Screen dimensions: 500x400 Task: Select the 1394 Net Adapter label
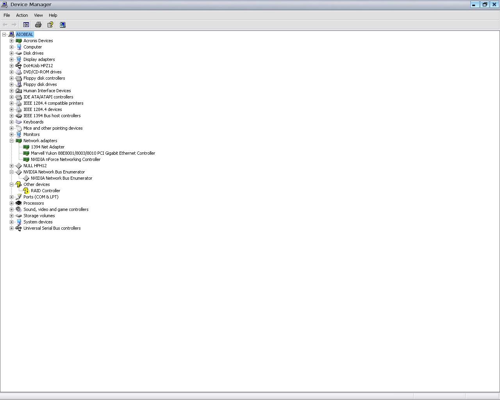point(48,147)
